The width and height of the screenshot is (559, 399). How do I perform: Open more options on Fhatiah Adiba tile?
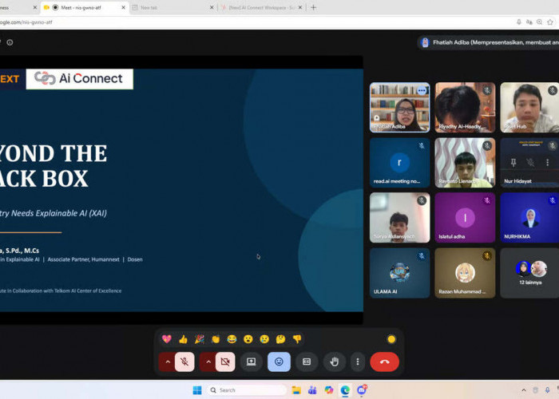click(x=422, y=90)
